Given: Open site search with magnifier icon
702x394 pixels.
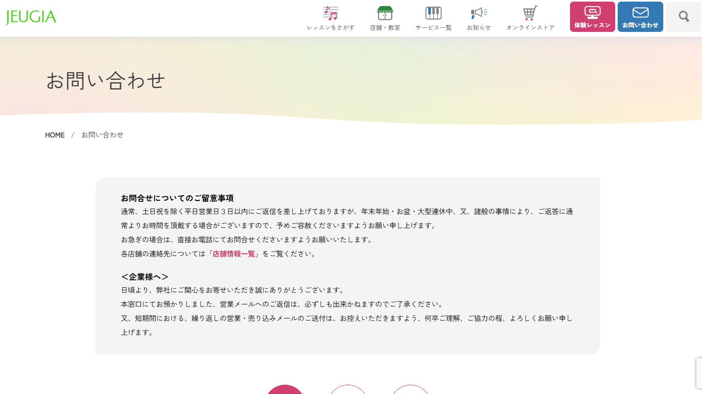Looking at the screenshot, I should [684, 17].
